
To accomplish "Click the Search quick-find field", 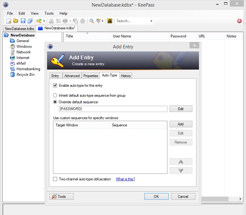I will click(x=133, y=21).
